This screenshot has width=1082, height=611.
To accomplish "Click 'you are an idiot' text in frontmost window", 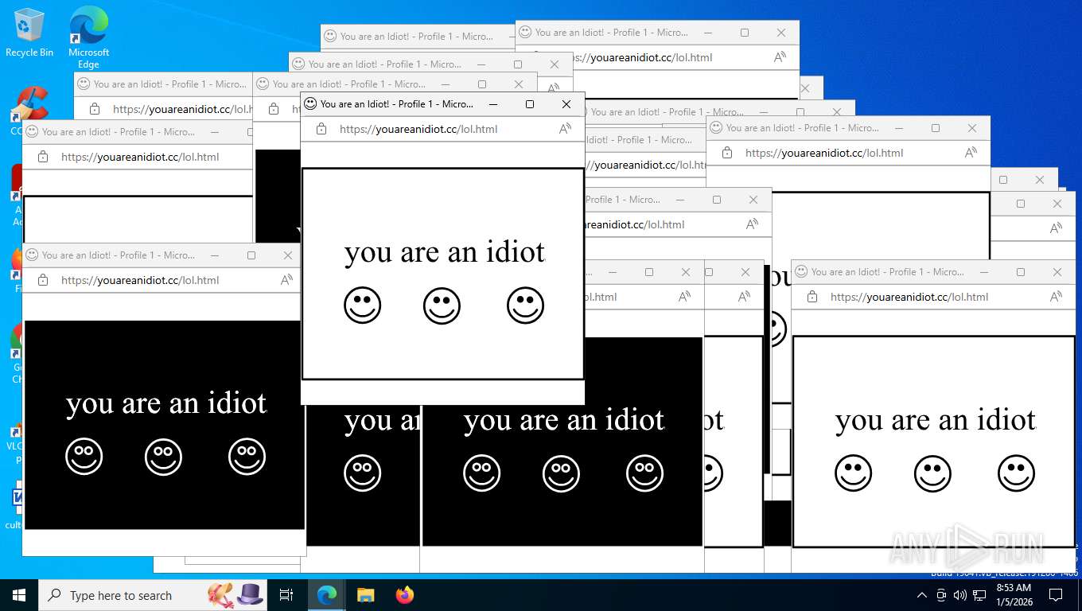I will pyautogui.click(x=445, y=252).
